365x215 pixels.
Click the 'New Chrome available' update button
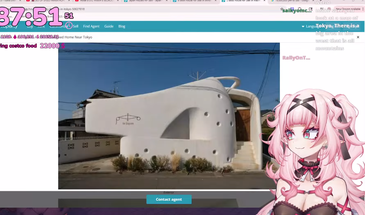pos(348,9)
